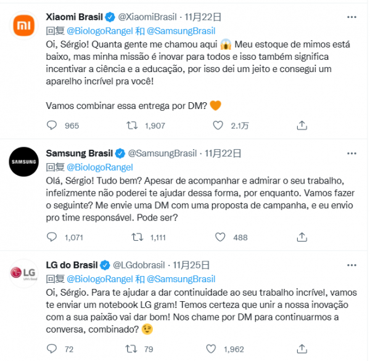Viewport: 370px width, 361px height.
Task: Open more options for LG do Brasil tweet
Action: [351, 266]
